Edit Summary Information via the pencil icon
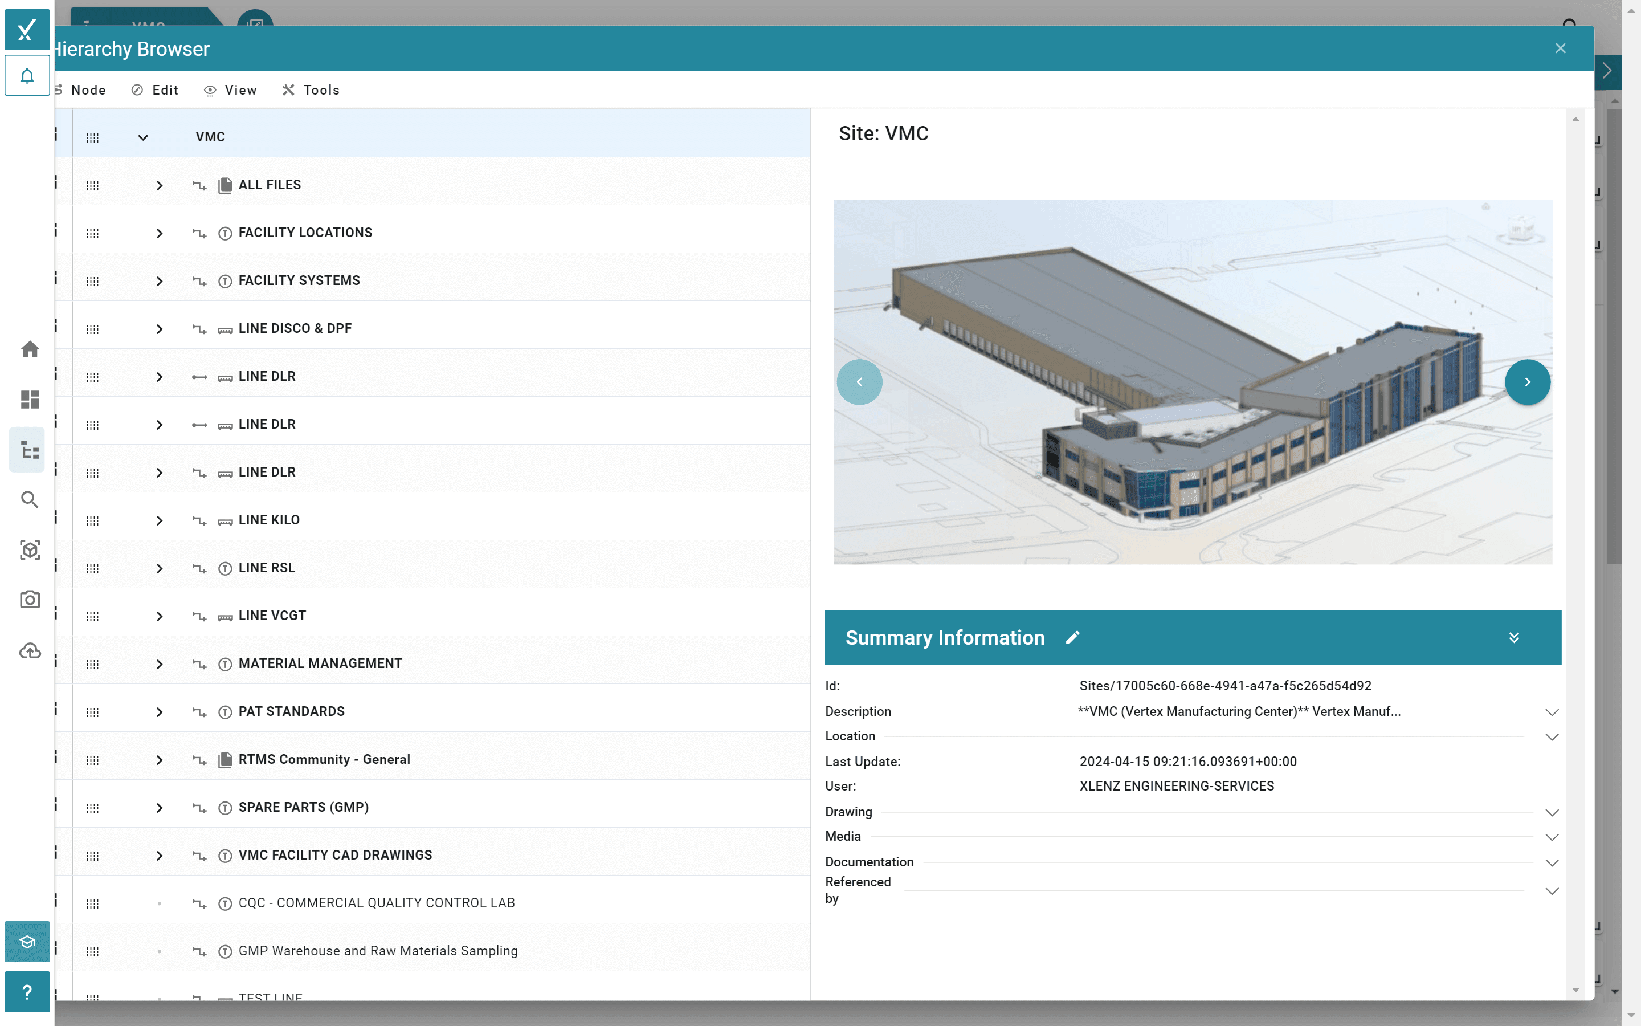1641x1026 pixels. (1072, 637)
